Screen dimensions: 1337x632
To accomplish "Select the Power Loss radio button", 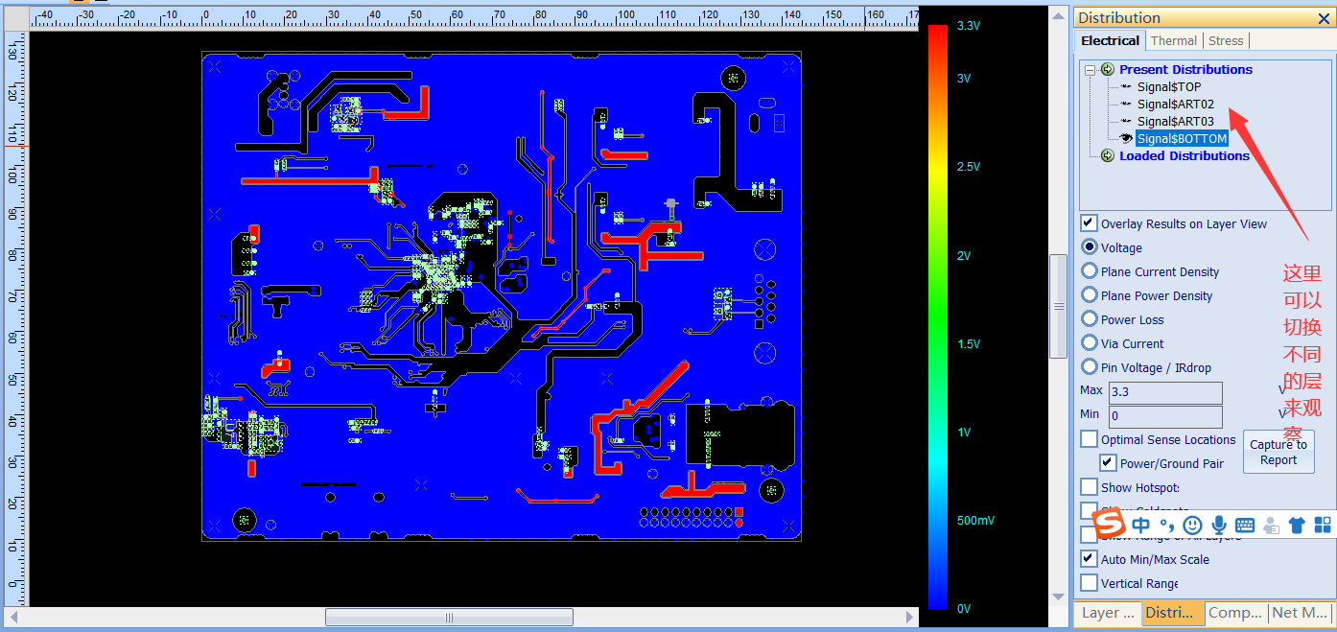I will point(1090,319).
